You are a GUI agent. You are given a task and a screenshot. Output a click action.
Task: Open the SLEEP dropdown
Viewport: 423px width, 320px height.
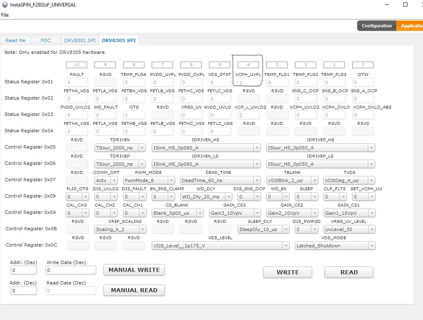click(x=306, y=197)
